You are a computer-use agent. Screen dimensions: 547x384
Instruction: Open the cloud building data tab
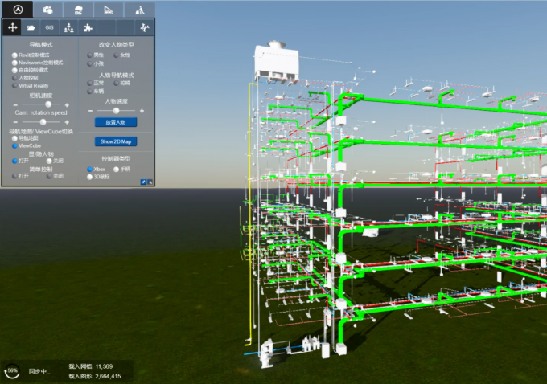[78, 10]
